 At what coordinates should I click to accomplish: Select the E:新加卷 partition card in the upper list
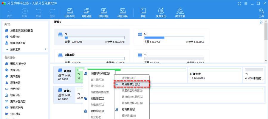(92, 56)
